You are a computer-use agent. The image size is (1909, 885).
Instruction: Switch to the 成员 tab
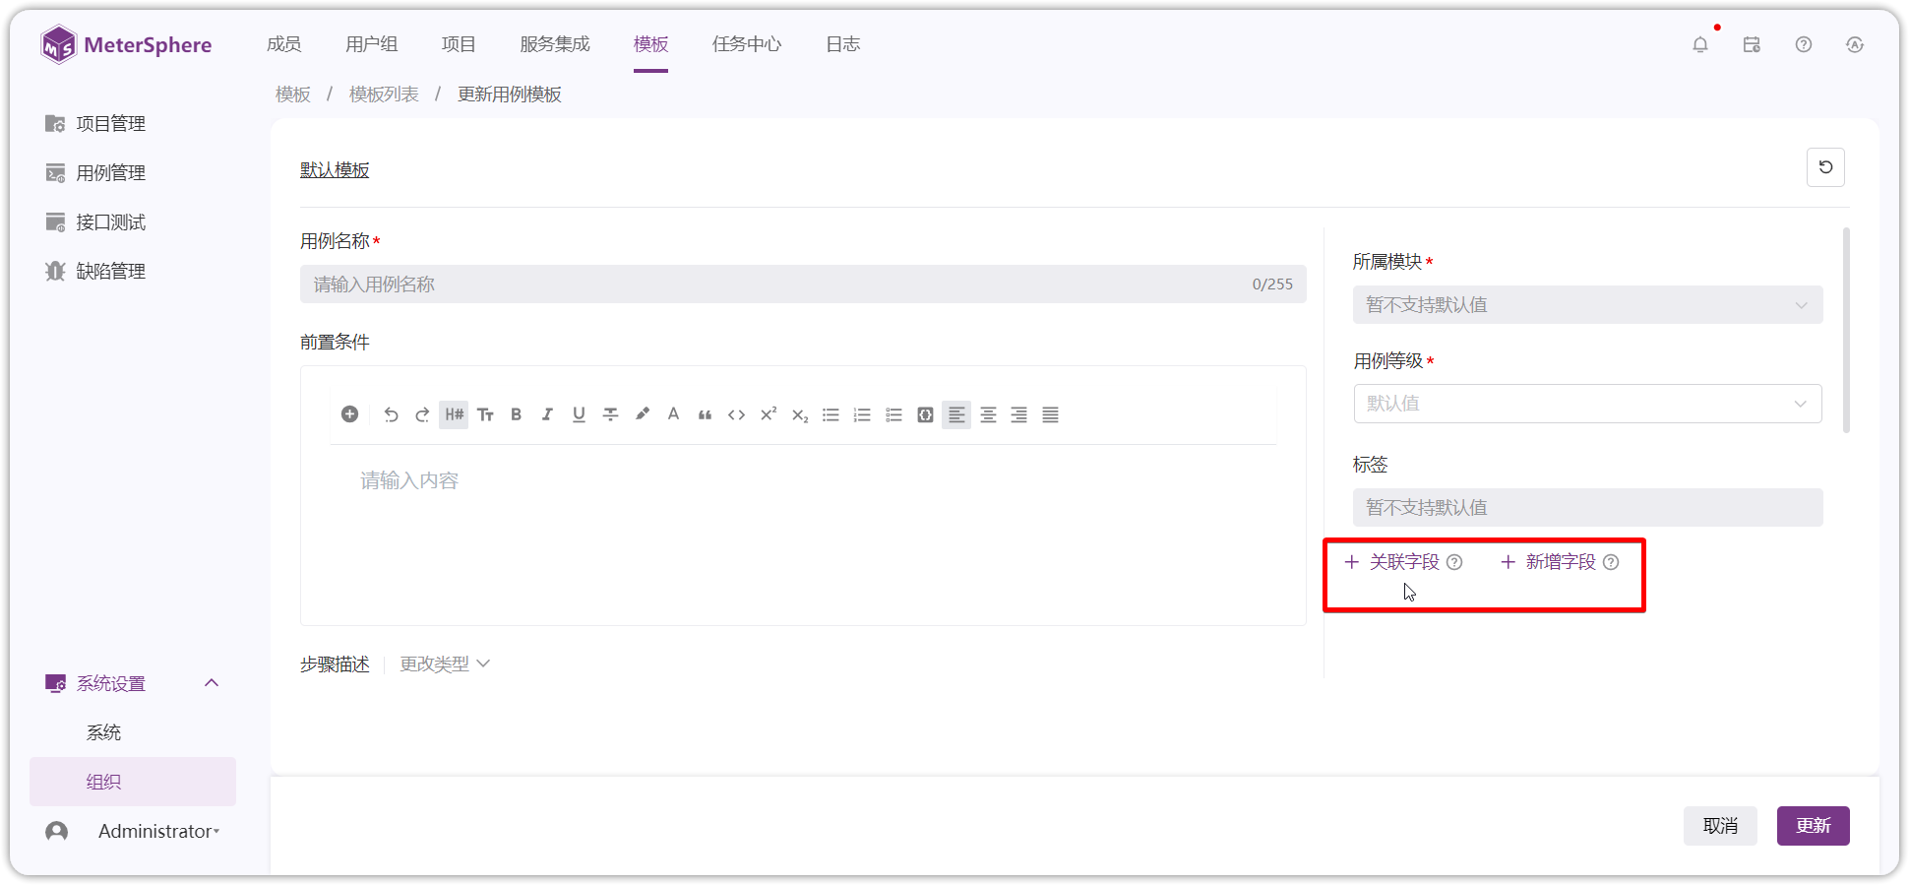(283, 44)
